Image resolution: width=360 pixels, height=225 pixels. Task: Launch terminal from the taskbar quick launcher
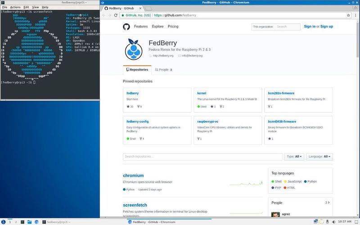point(22,222)
